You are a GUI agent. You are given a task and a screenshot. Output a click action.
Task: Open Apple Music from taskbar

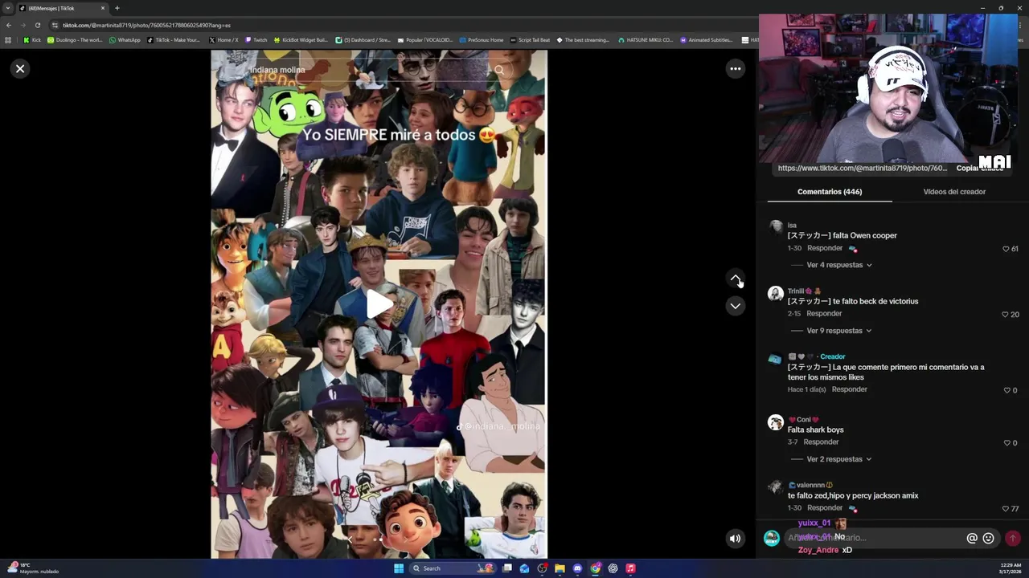630,568
